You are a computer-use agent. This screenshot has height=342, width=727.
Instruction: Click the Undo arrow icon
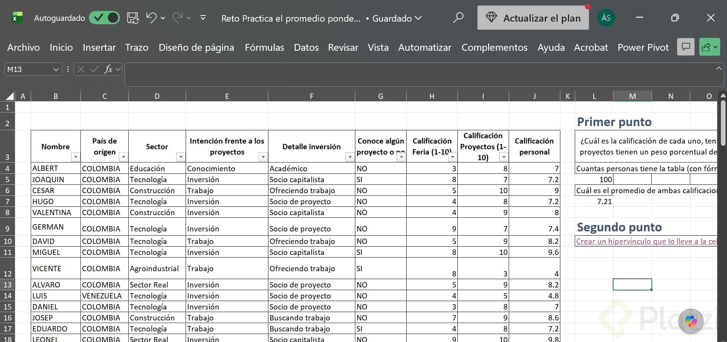151,17
